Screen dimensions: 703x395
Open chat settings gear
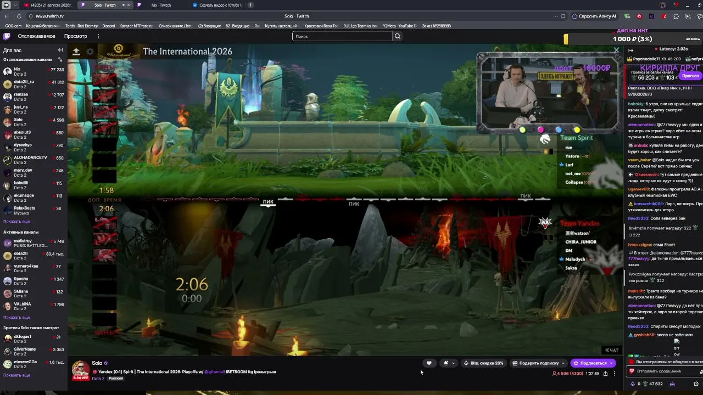(696, 384)
